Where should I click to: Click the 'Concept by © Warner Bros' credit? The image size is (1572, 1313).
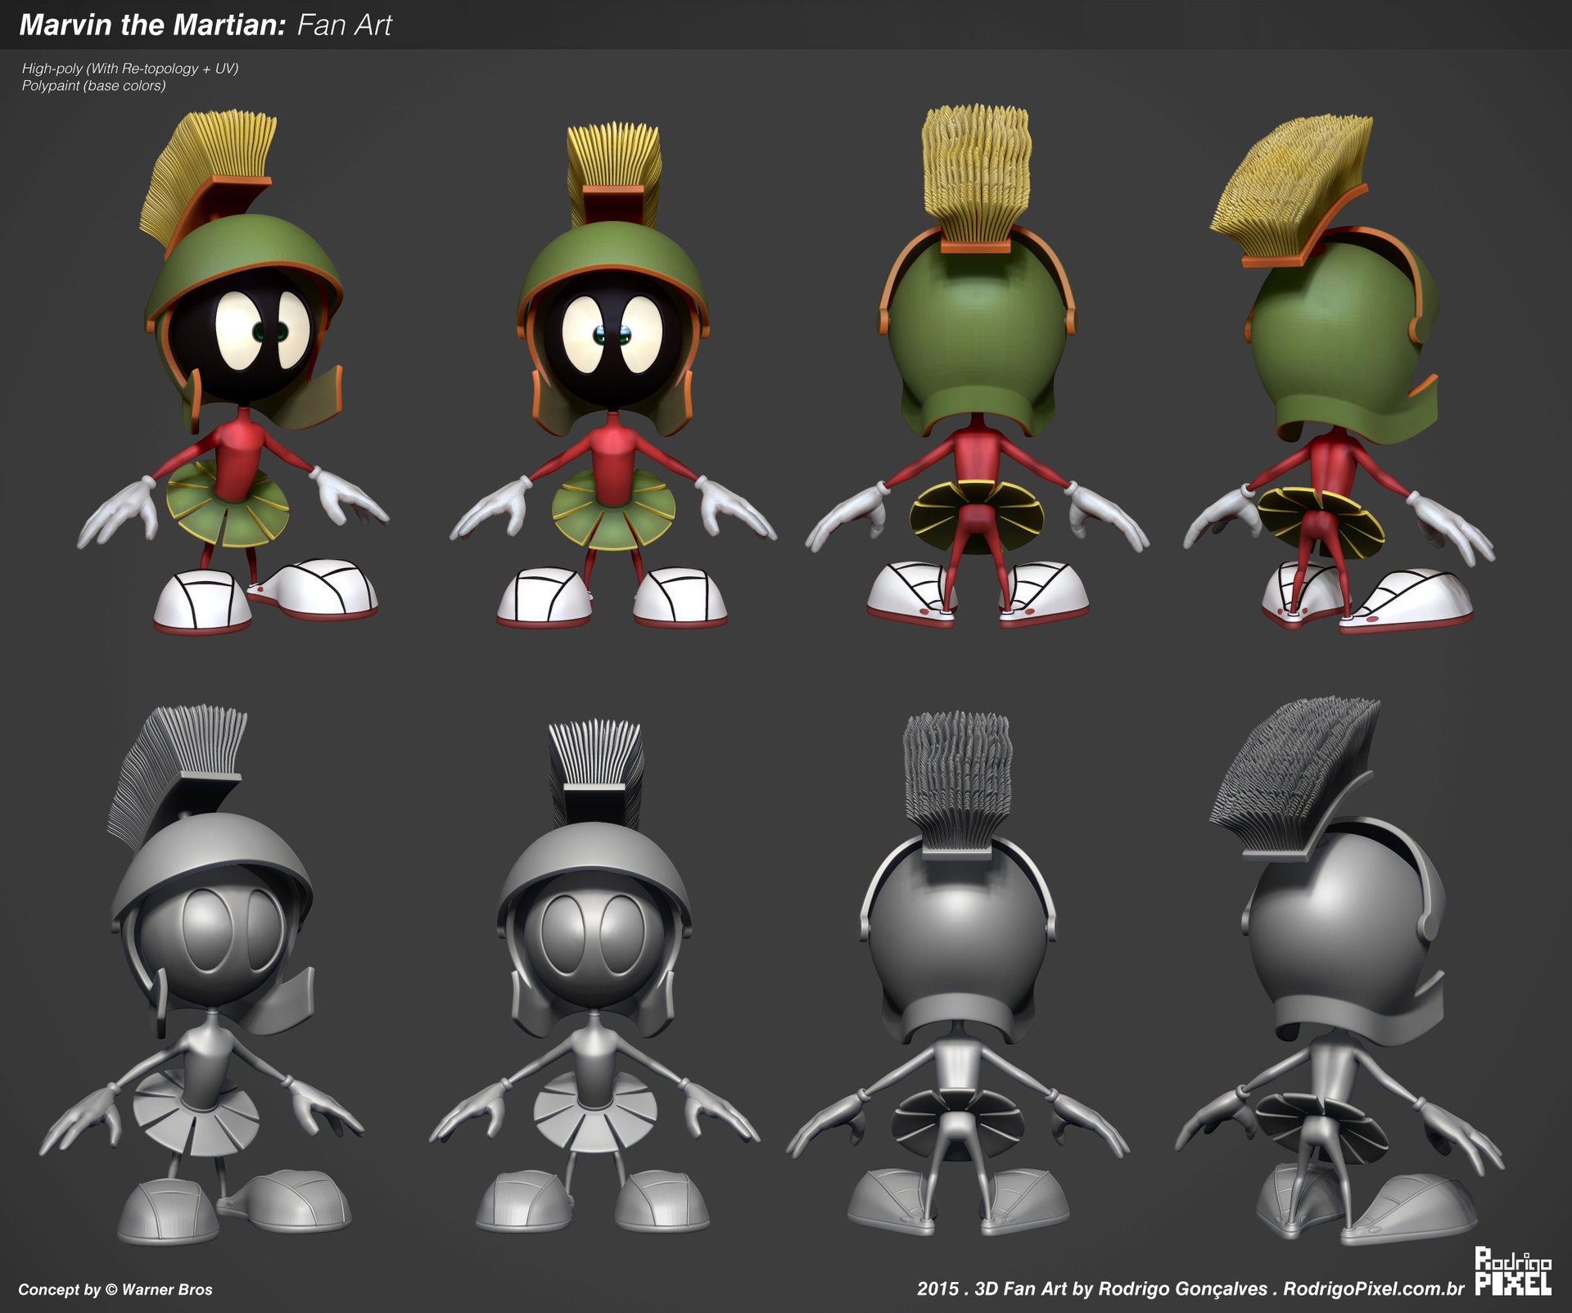click(115, 1289)
